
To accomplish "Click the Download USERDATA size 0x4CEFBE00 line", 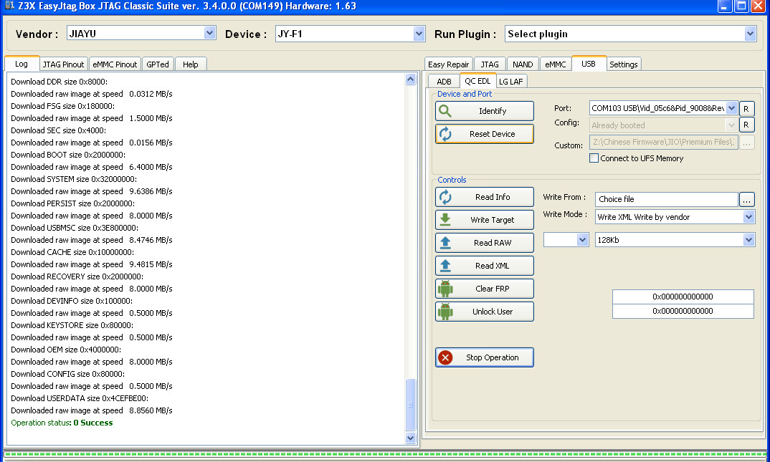I will tap(80, 398).
